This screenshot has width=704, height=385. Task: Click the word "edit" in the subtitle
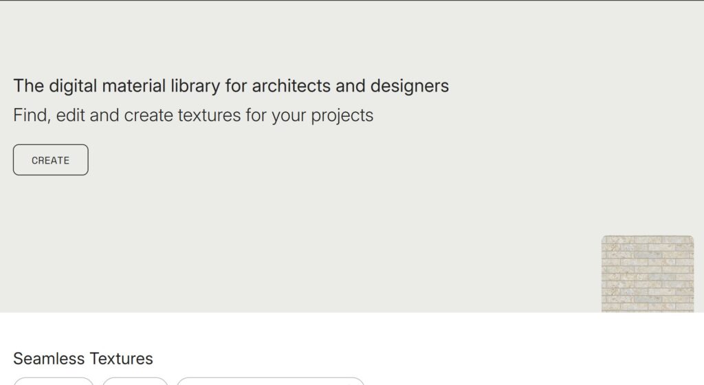(71, 115)
